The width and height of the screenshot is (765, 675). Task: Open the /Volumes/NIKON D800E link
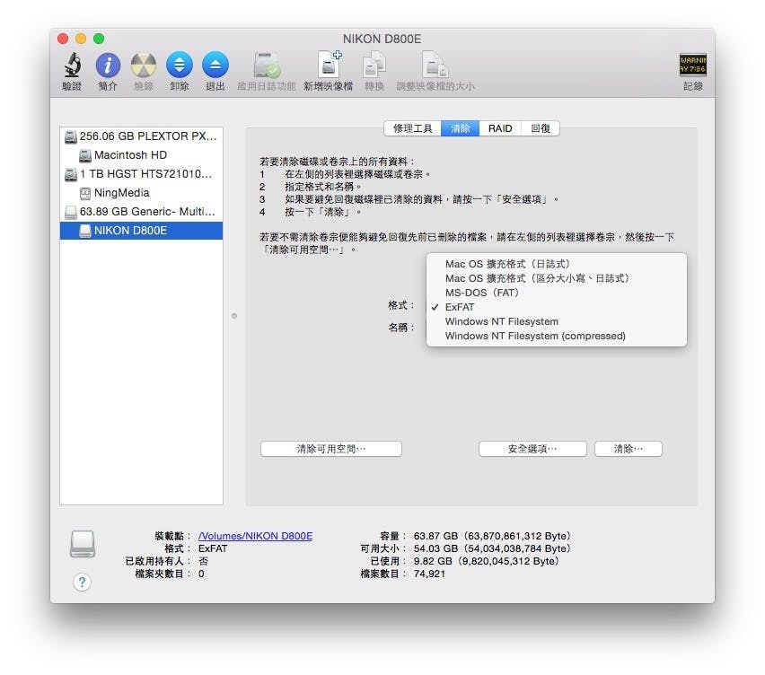point(255,536)
